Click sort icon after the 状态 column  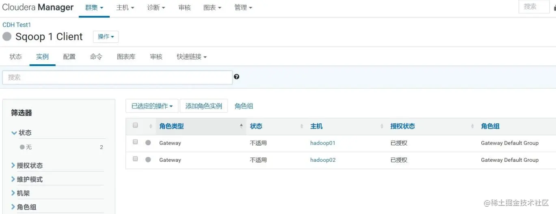coord(302,126)
